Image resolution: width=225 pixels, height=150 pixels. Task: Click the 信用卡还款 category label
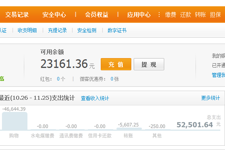coord(100,135)
